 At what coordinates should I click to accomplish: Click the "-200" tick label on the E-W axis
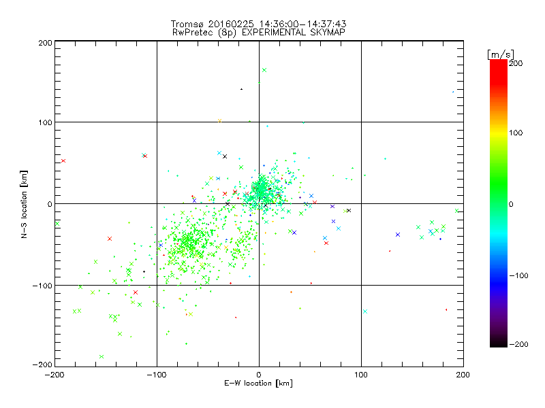54,375
